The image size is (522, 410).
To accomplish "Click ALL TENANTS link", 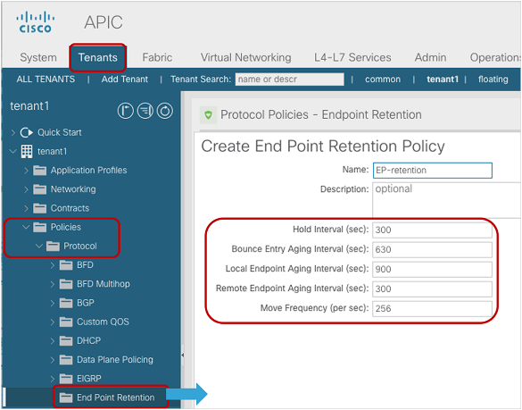I will pyautogui.click(x=46, y=79).
